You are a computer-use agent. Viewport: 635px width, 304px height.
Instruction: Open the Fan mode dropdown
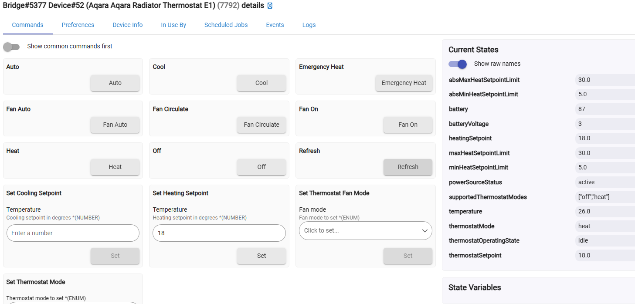[365, 231]
